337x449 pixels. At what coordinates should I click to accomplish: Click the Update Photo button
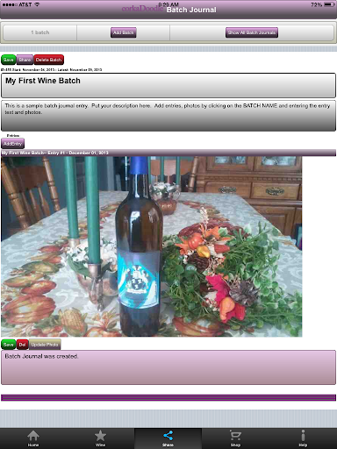pos(45,345)
